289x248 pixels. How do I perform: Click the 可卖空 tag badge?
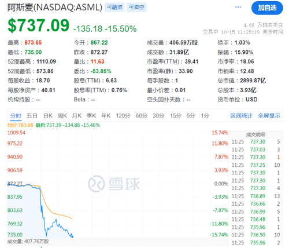point(136,8)
